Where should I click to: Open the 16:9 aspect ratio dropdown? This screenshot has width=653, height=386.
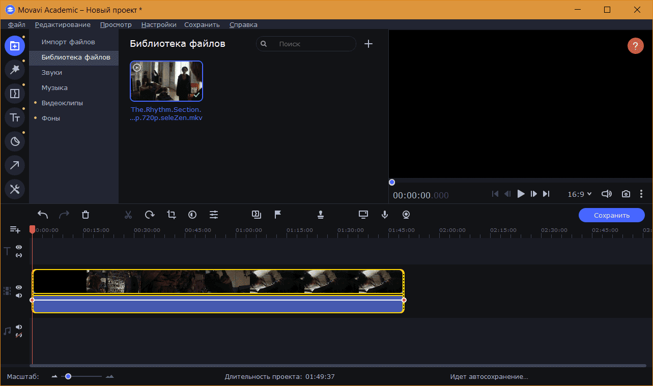(x=580, y=194)
